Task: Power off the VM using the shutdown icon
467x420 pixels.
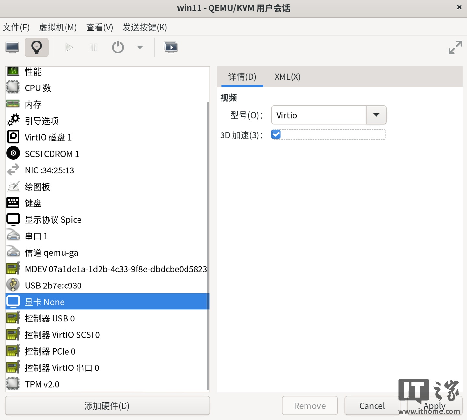Action: tap(117, 47)
